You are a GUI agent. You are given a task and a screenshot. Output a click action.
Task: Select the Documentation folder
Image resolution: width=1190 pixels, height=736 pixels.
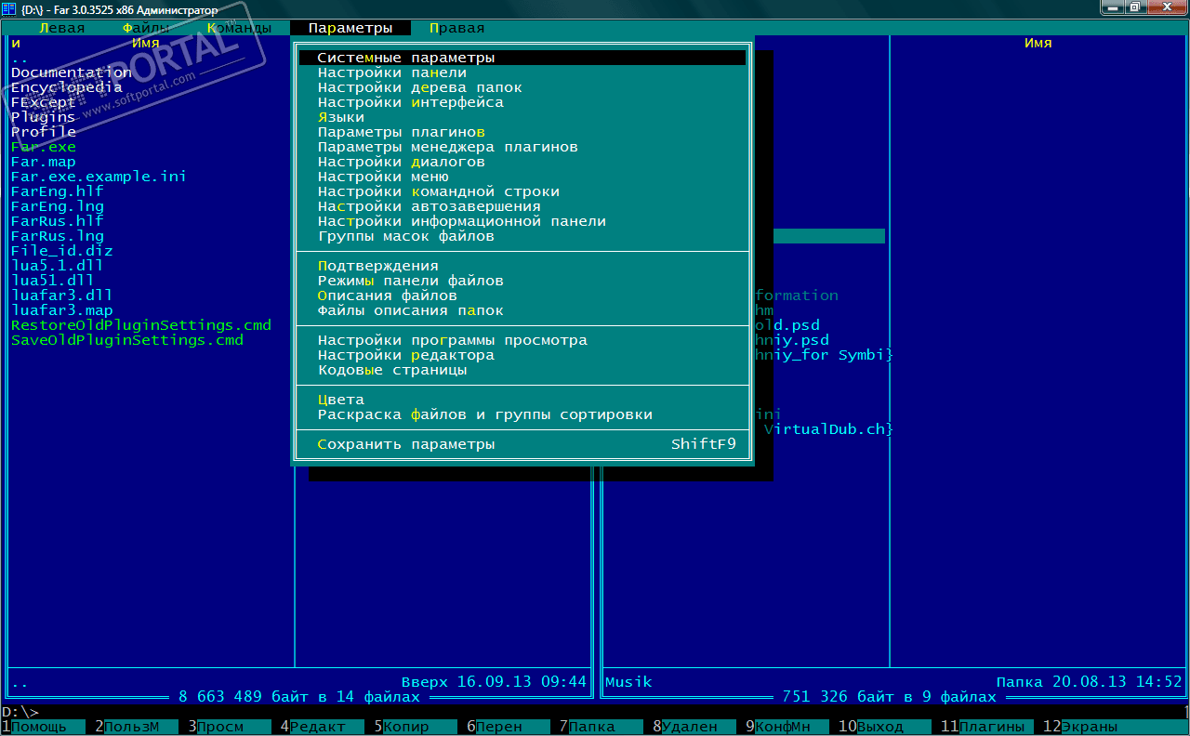[x=72, y=72]
